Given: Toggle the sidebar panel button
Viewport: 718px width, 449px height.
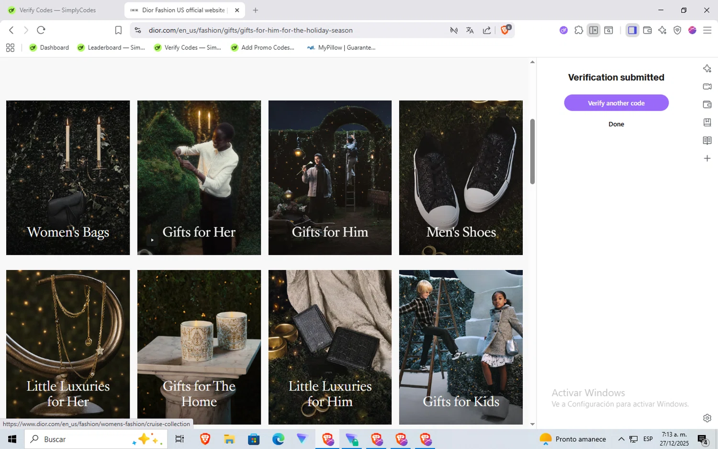Looking at the screenshot, I should (x=632, y=30).
